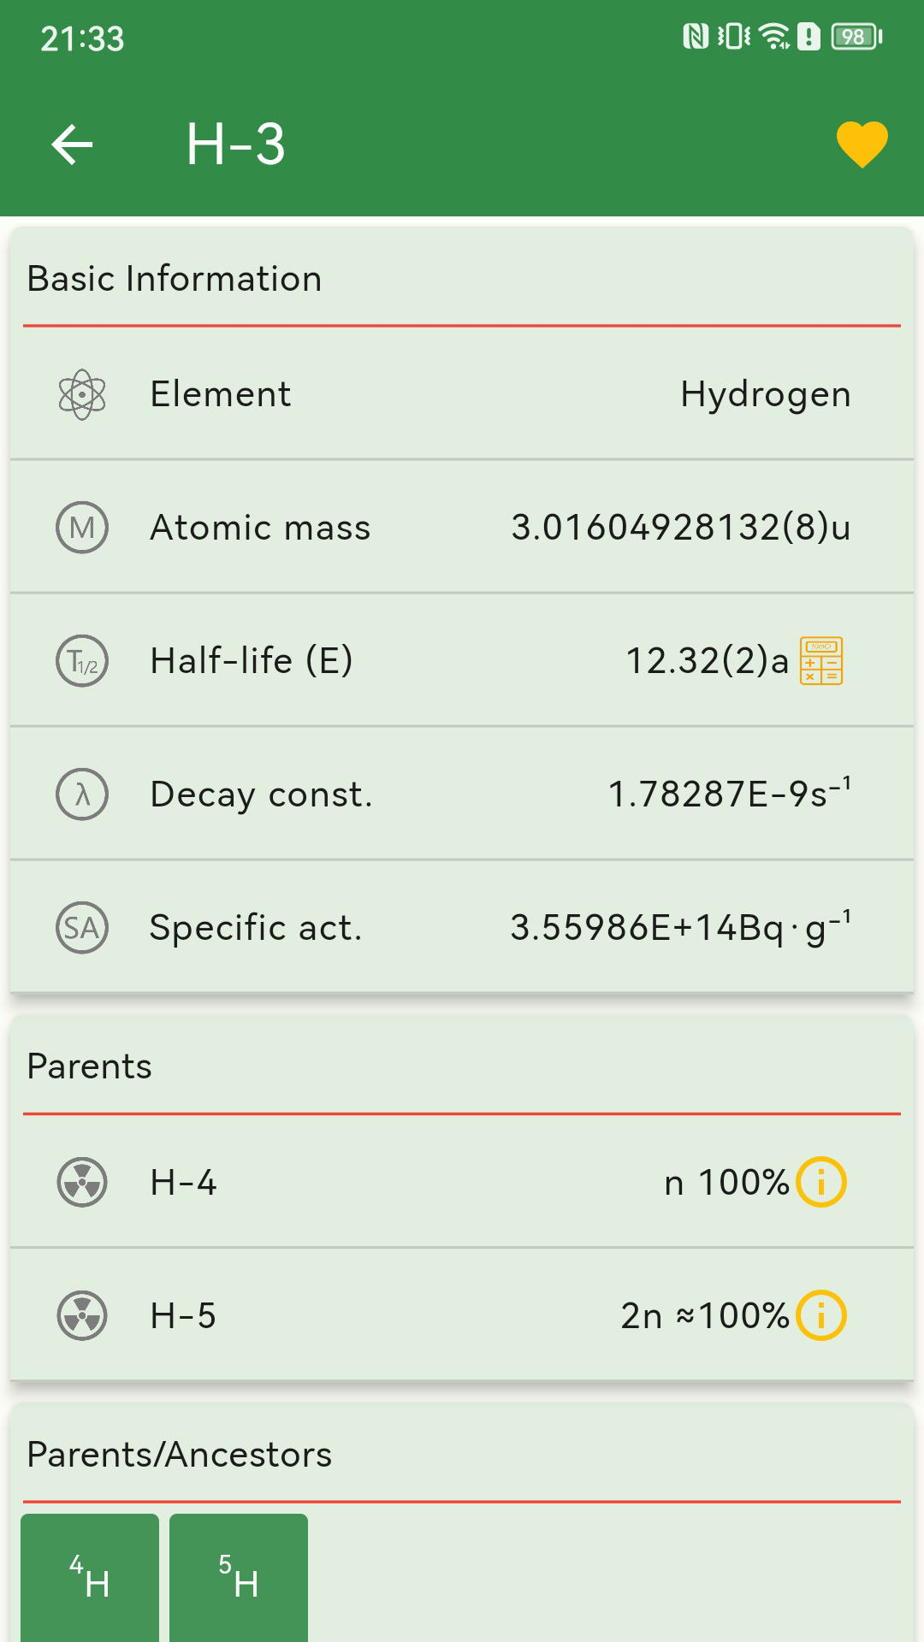Tap the 12.32(2)a half-life value
The image size is (924, 1642).
click(707, 661)
